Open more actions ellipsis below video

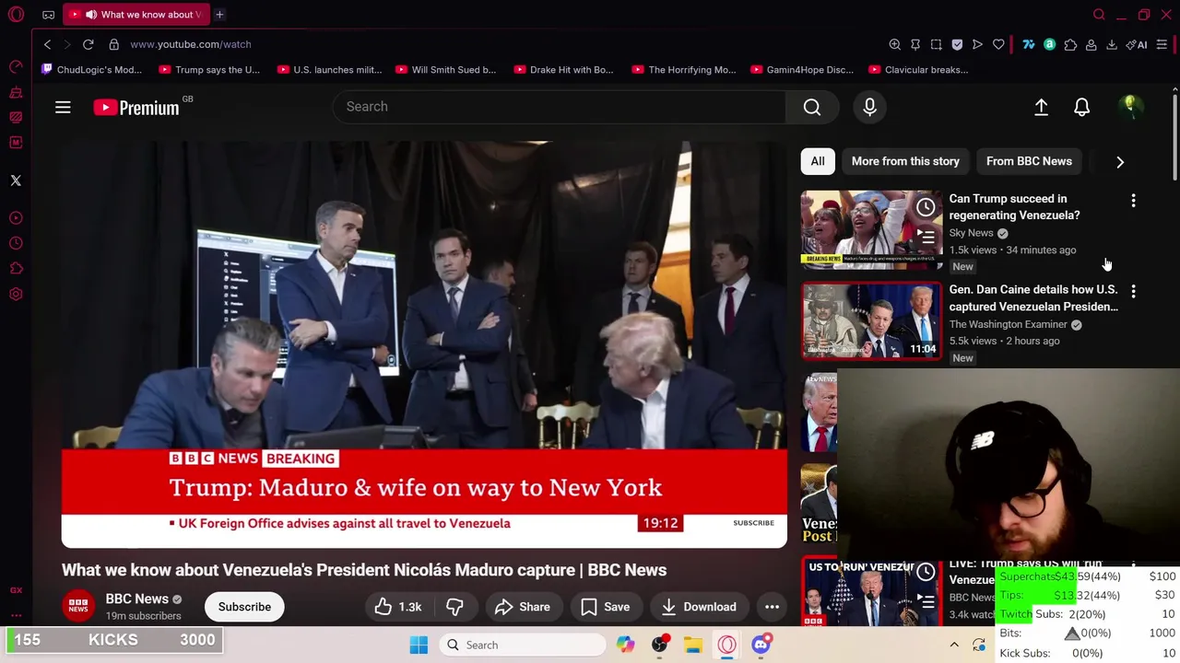pyautogui.click(x=772, y=607)
